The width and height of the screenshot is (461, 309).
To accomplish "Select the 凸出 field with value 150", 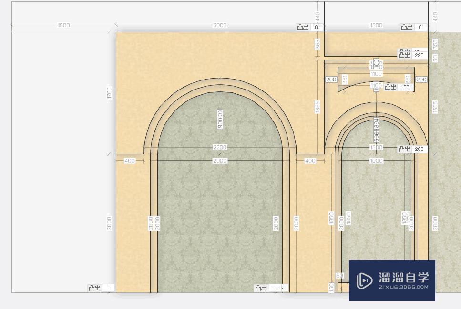I will click(405, 87).
